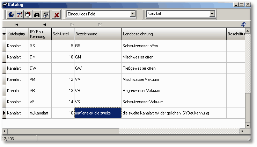Select the cell 'Schmutzwasser offen'
The height and width of the screenshot is (147, 257).
click(174, 46)
